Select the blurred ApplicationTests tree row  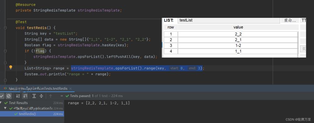(x=32, y=108)
